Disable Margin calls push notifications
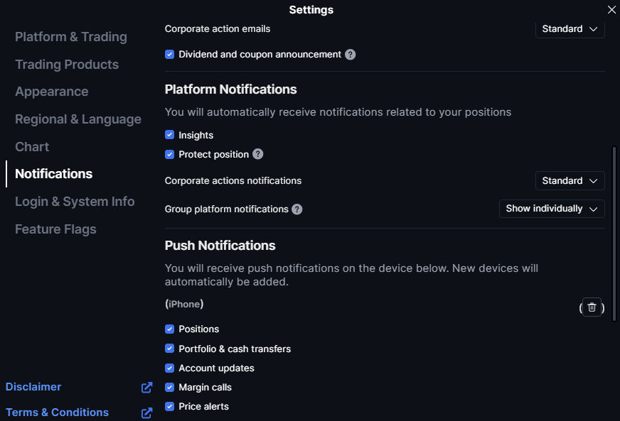Viewport: 620px width, 421px height. click(169, 388)
